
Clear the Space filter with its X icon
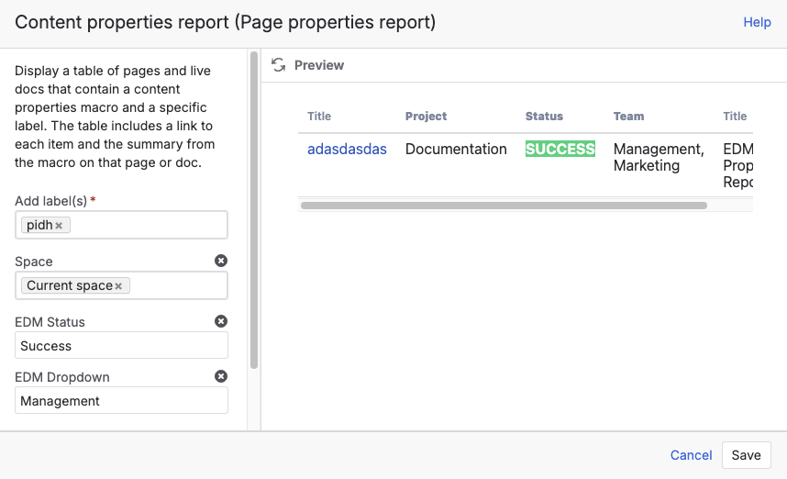pos(221,261)
